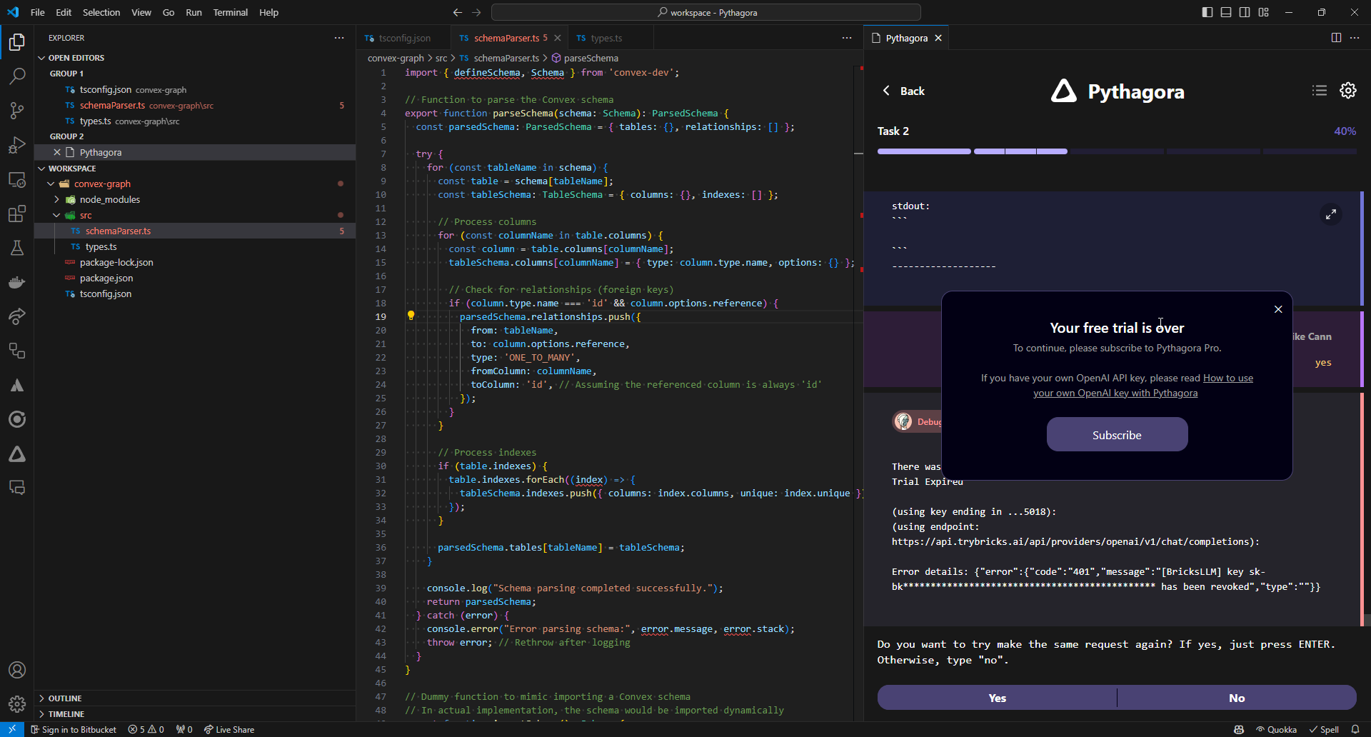This screenshot has width=1371, height=737.
Task: Click the Task 2 progress bar
Action: click(1116, 151)
